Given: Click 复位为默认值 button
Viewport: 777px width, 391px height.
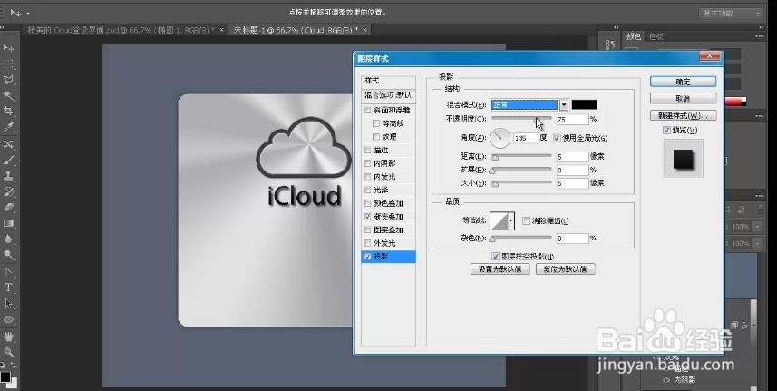Looking at the screenshot, I should tap(566, 269).
